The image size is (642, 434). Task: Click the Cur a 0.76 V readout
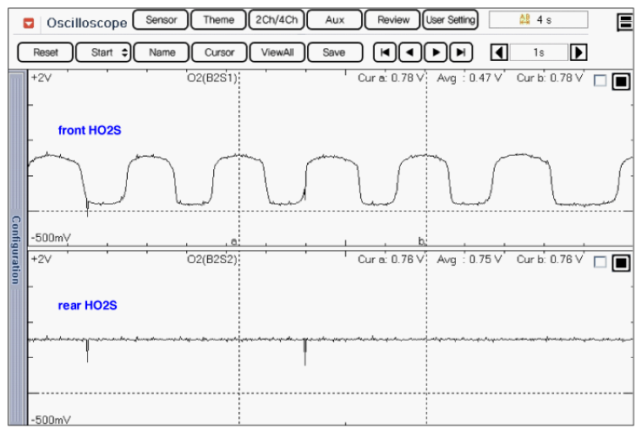point(391,260)
